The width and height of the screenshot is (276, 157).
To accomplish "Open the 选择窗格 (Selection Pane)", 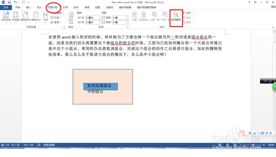I will [x=176, y=17].
